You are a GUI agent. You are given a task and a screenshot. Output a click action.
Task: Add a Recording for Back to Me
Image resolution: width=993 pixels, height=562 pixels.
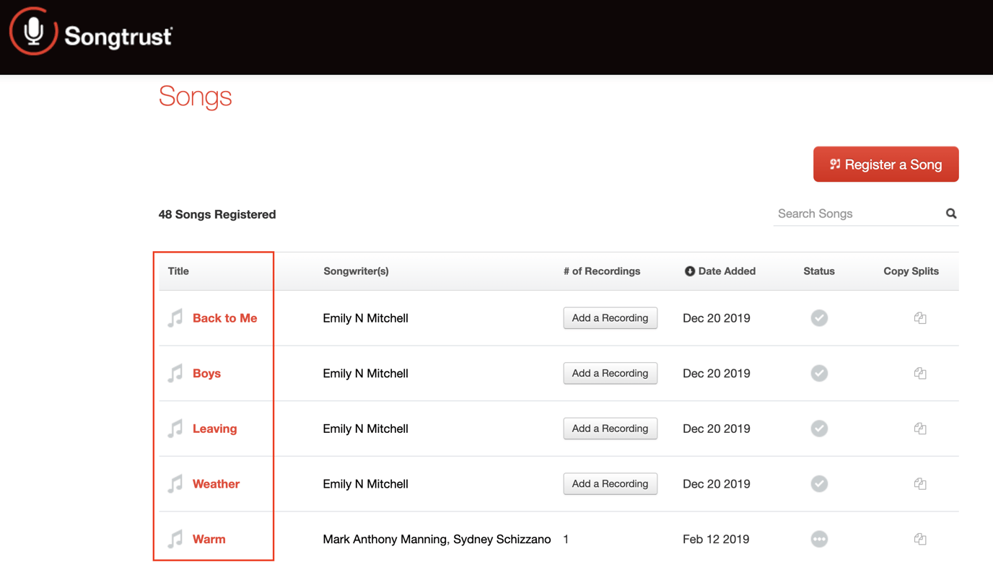point(610,318)
